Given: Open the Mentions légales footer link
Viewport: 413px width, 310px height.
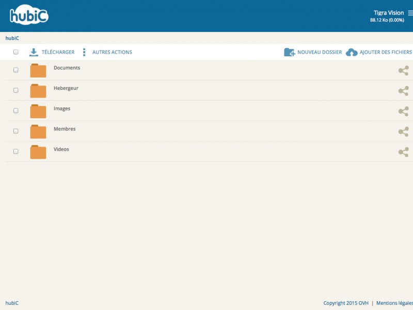Looking at the screenshot, I should point(394,303).
